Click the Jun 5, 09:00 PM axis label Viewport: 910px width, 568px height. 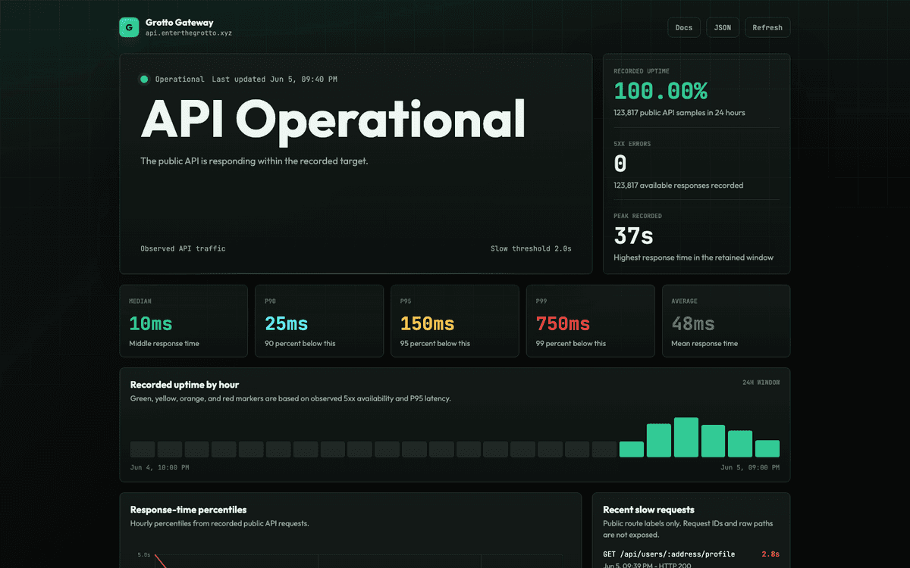750,467
